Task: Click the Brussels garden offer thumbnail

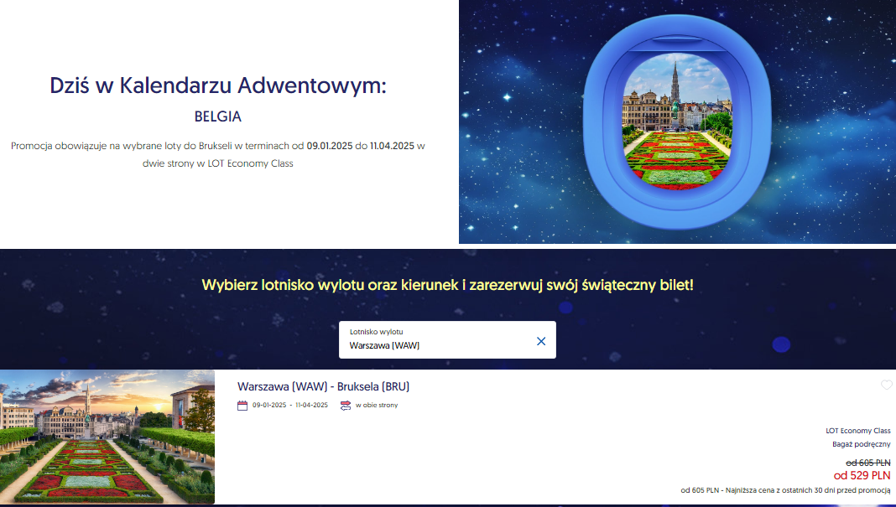Action: tap(107, 437)
